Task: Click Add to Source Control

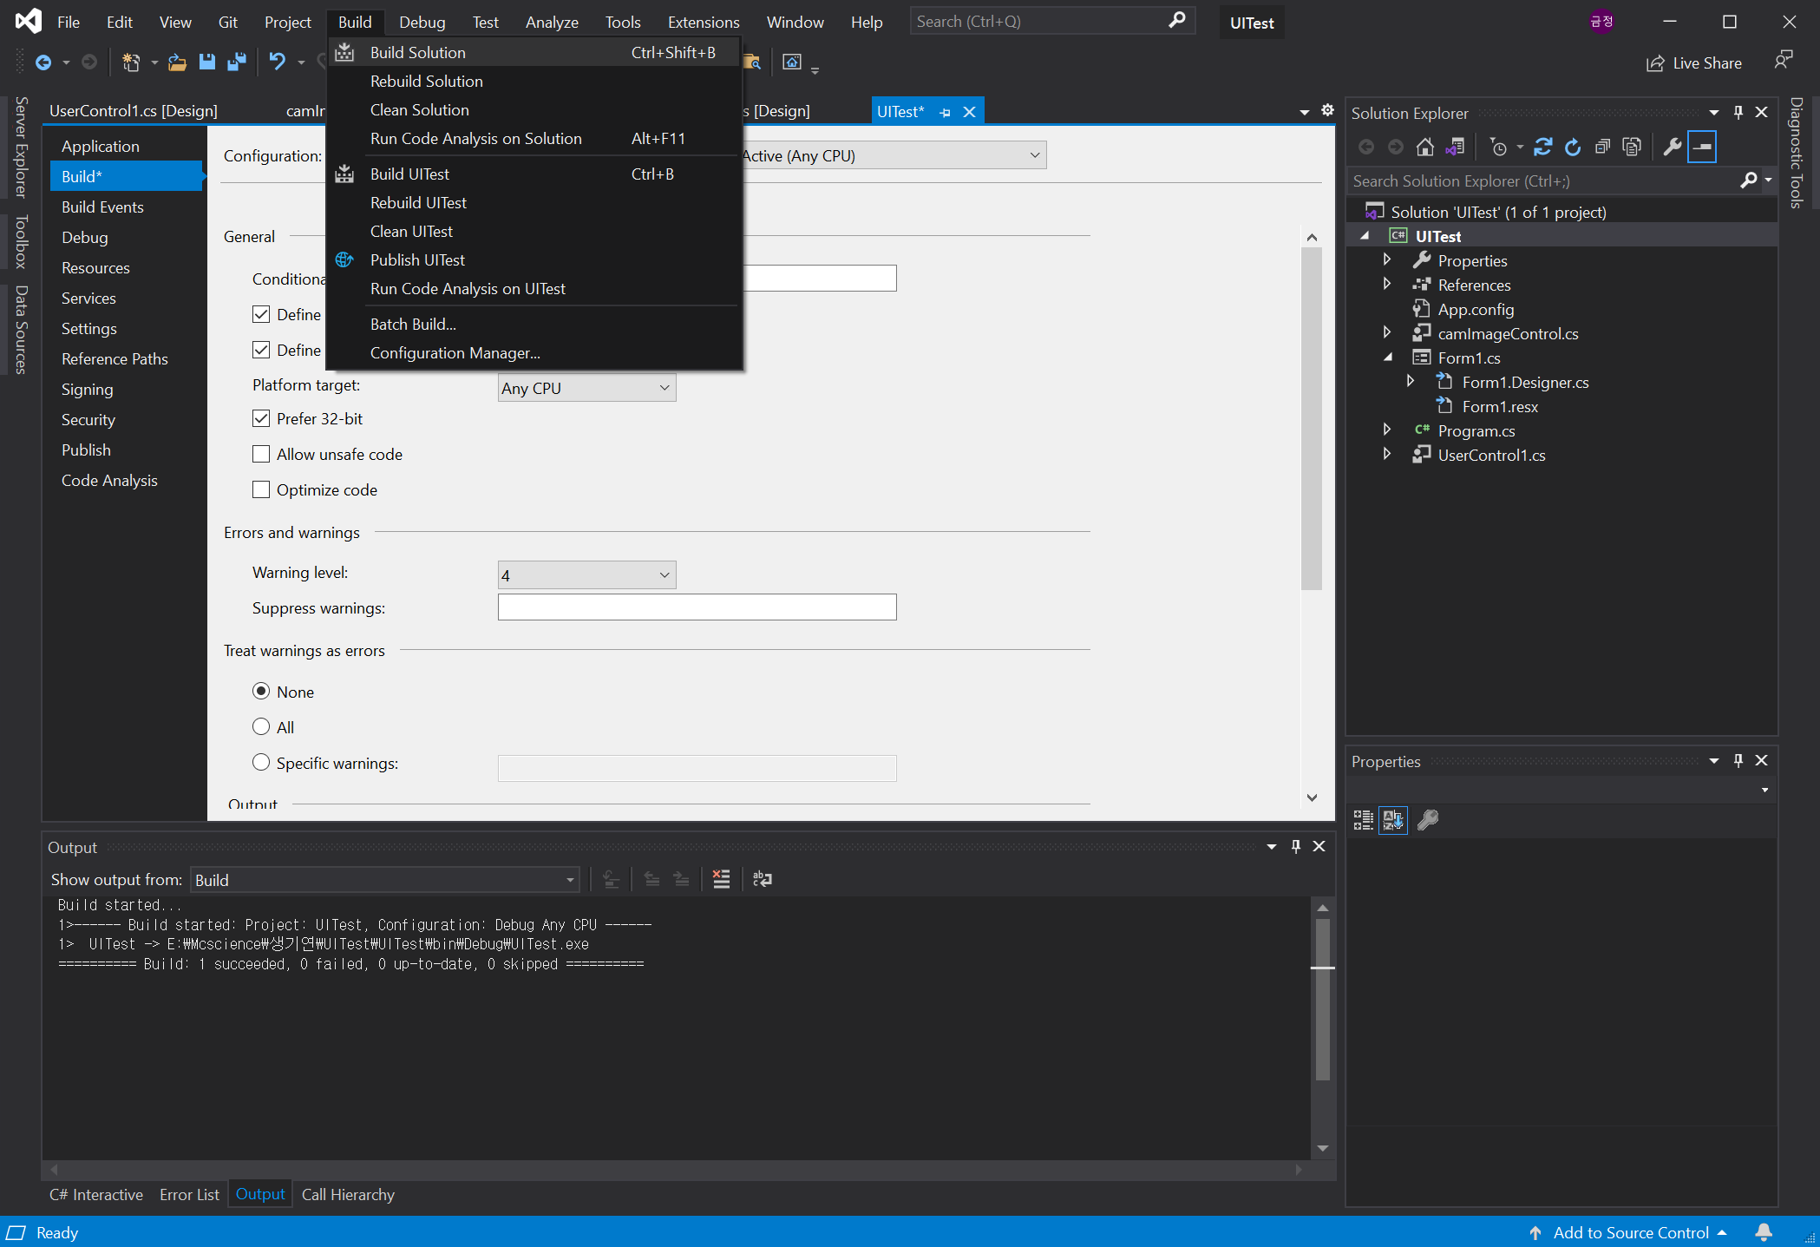Action: (x=1630, y=1232)
